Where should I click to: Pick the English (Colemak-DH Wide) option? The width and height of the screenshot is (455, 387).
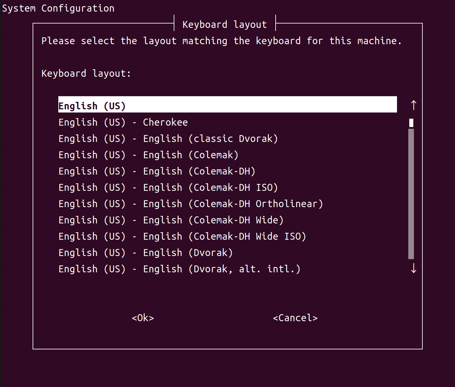pos(170,220)
